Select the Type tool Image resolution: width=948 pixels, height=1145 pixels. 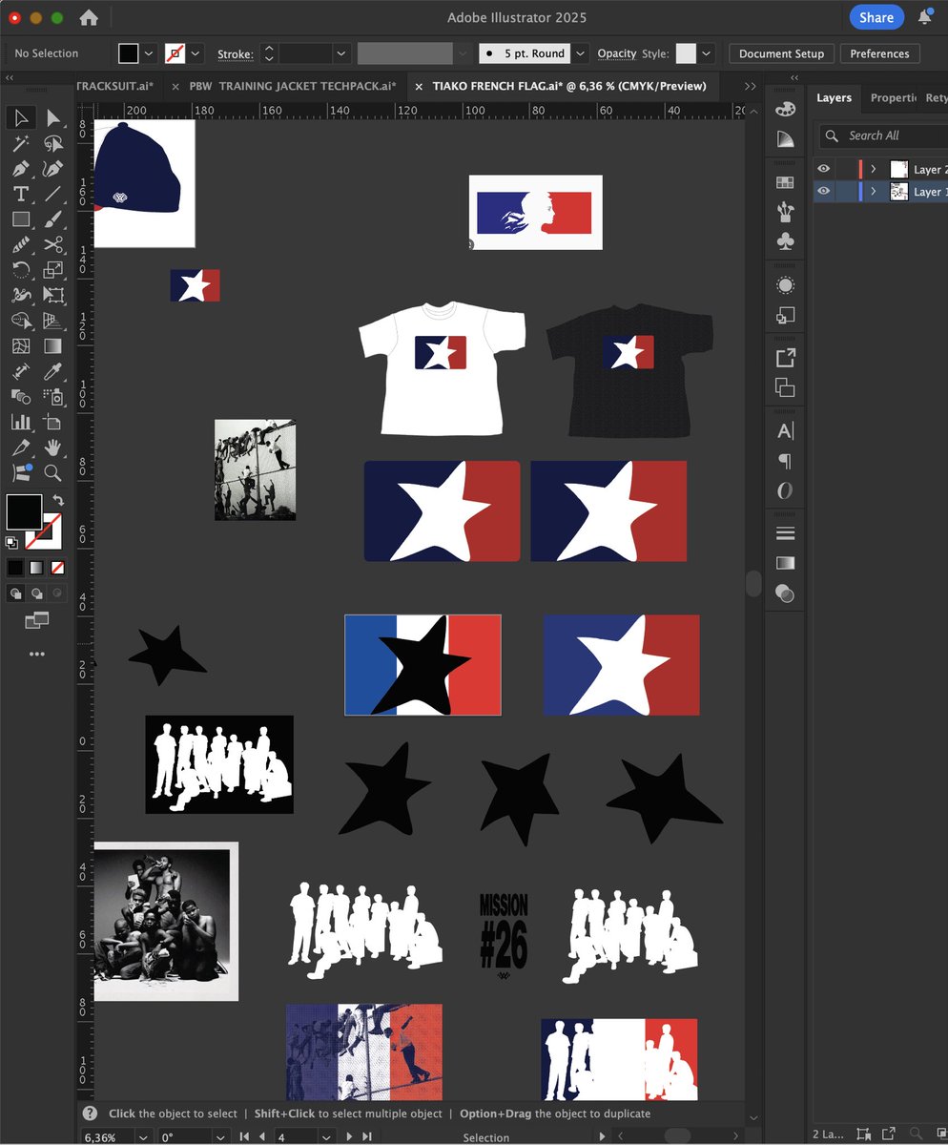[20, 194]
